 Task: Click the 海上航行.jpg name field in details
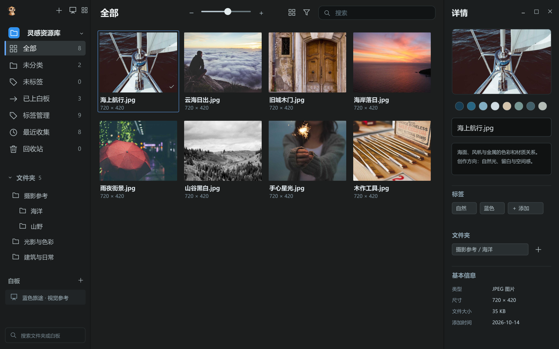pos(501,127)
